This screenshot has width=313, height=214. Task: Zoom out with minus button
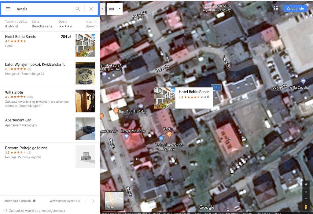(306, 199)
